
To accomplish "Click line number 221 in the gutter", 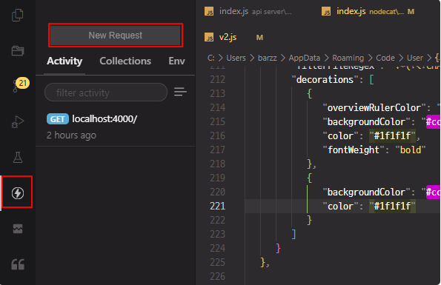I will (x=217, y=206).
